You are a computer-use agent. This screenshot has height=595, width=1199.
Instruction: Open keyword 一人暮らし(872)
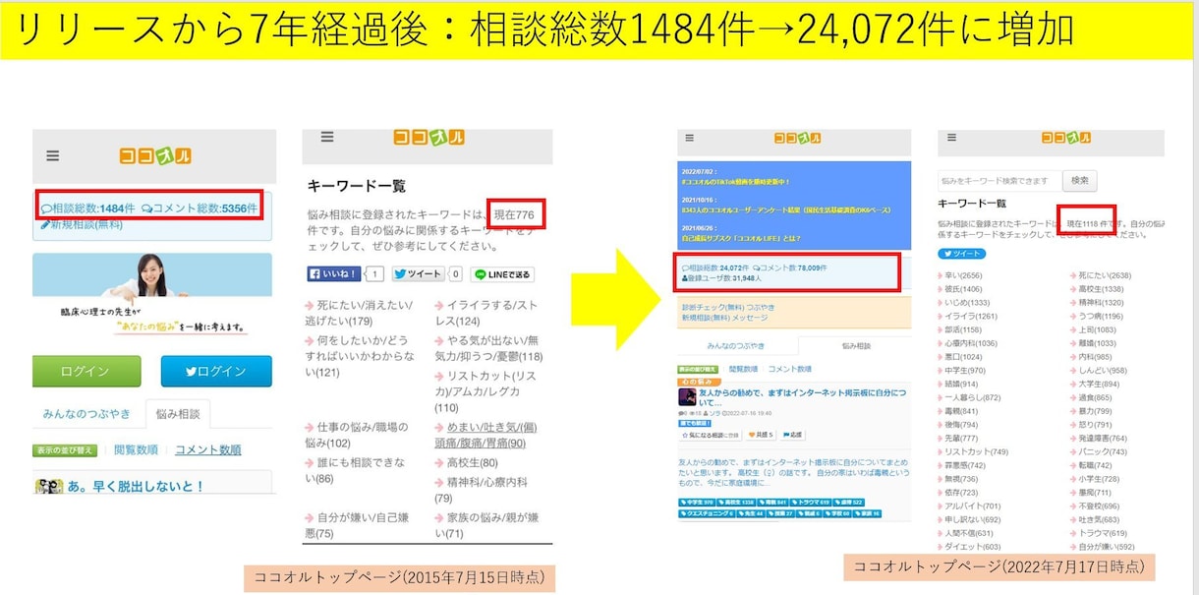[x=970, y=397]
